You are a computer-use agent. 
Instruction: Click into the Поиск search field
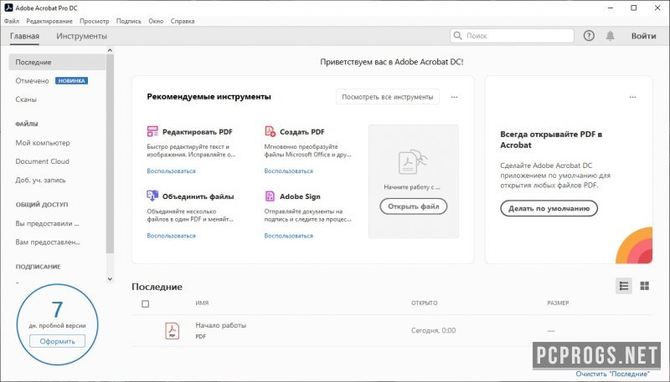512,36
